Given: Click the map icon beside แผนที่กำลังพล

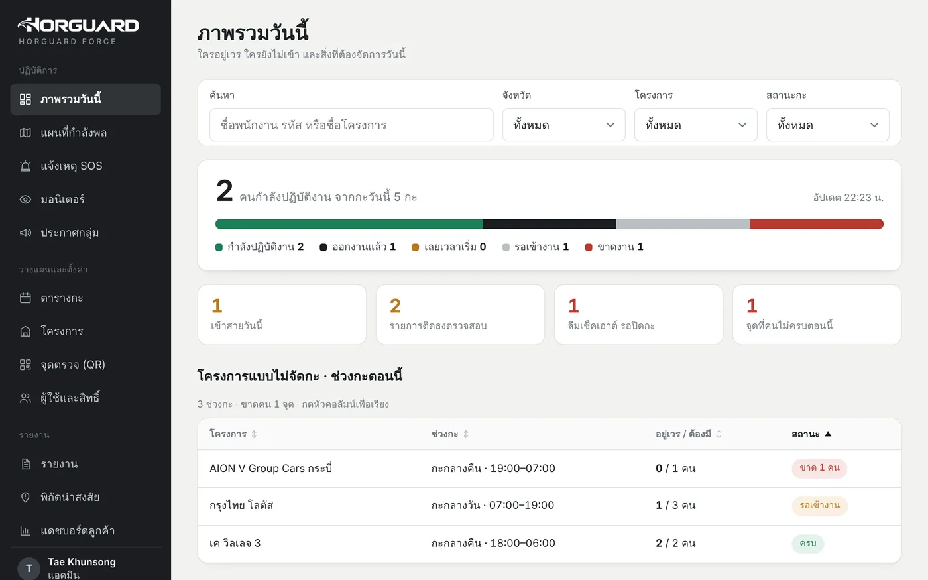Looking at the screenshot, I should [25, 133].
